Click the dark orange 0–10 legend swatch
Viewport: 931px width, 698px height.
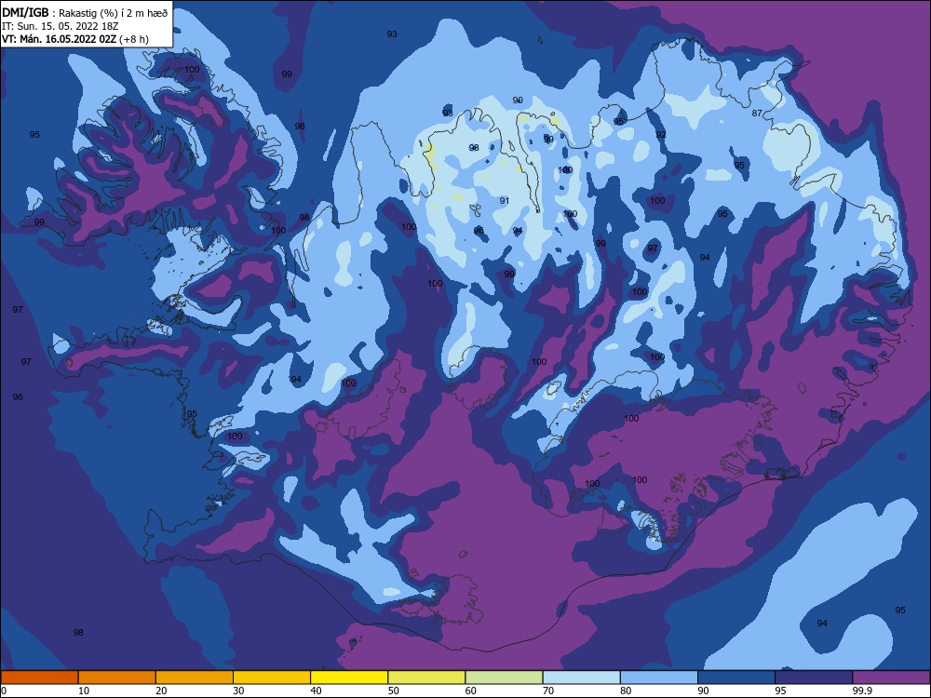(39, 678)
